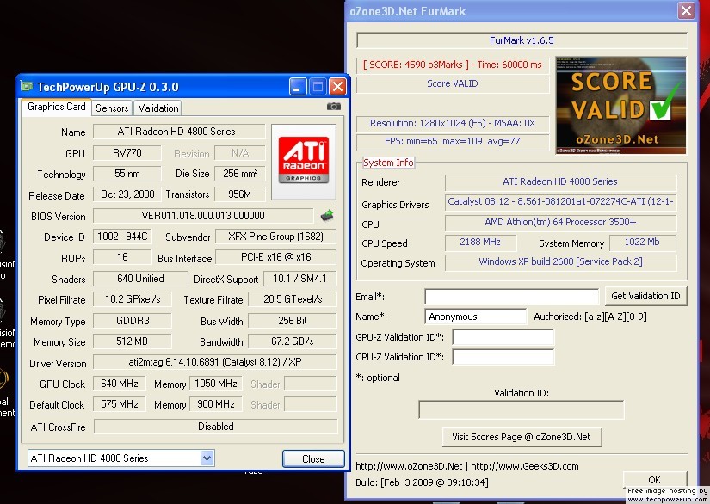Click Default Clock value 575 MHz
The height and width of the screenshot is (504, 710).
[120, 404]
